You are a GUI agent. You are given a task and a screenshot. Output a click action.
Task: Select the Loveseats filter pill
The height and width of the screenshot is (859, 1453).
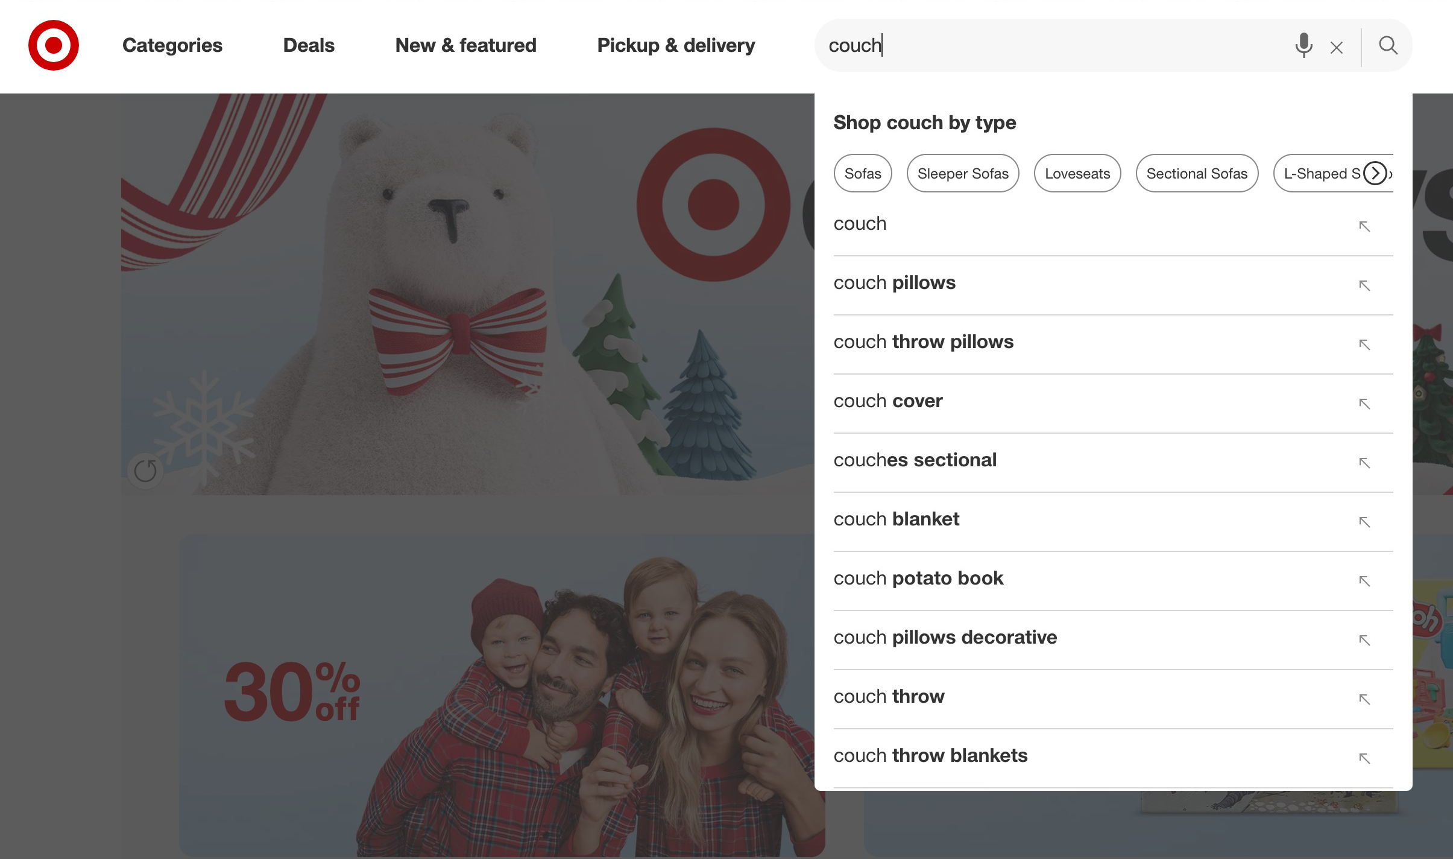click(x=1077, y=173)
